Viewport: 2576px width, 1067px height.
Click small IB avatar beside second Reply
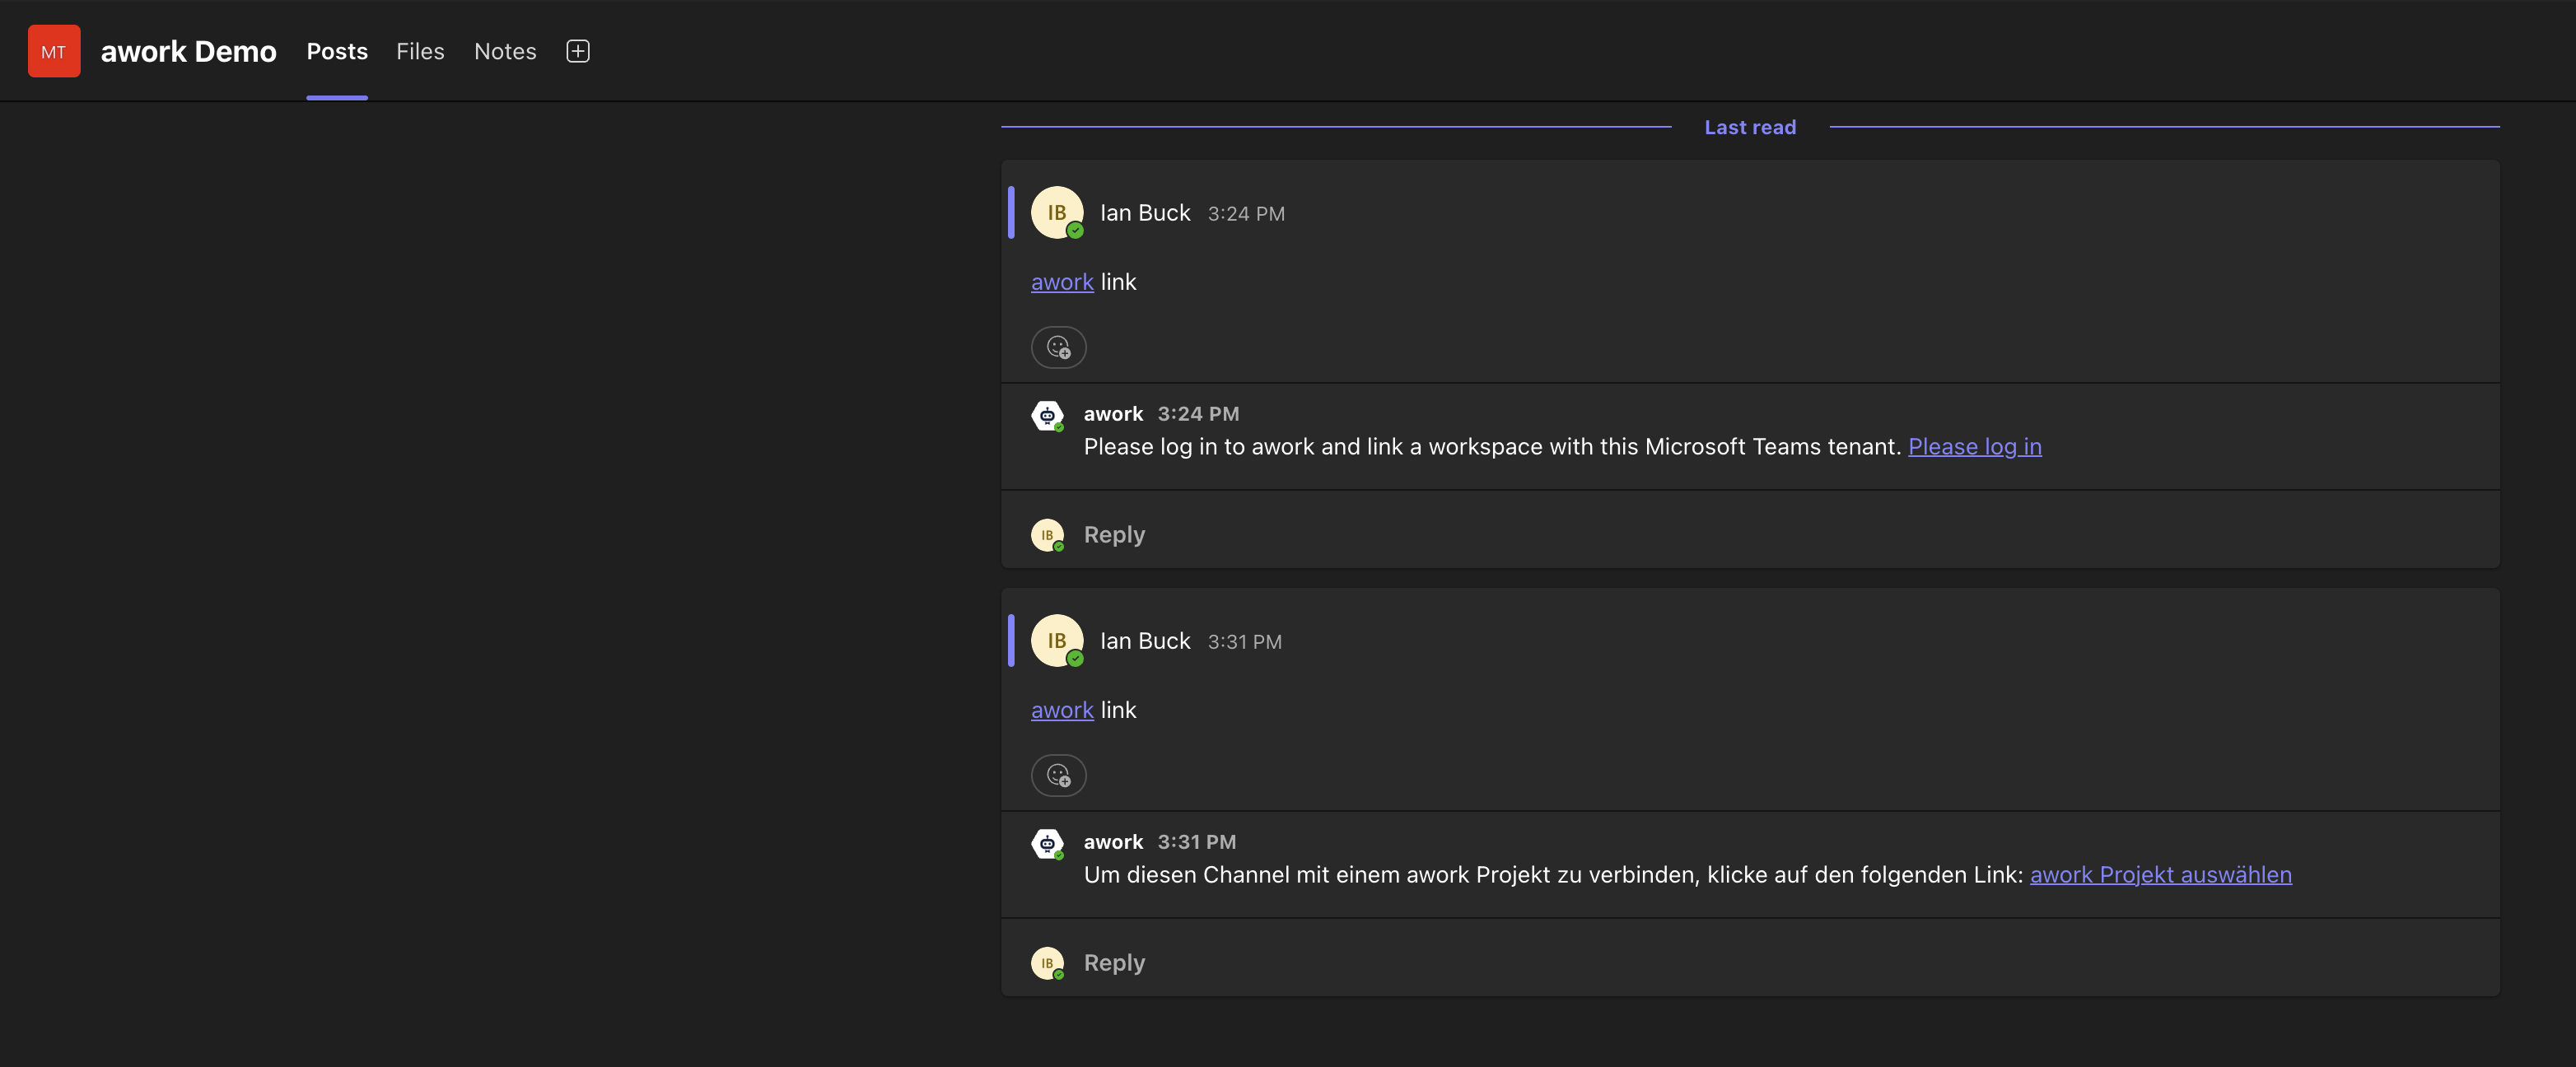point(1047,963)
